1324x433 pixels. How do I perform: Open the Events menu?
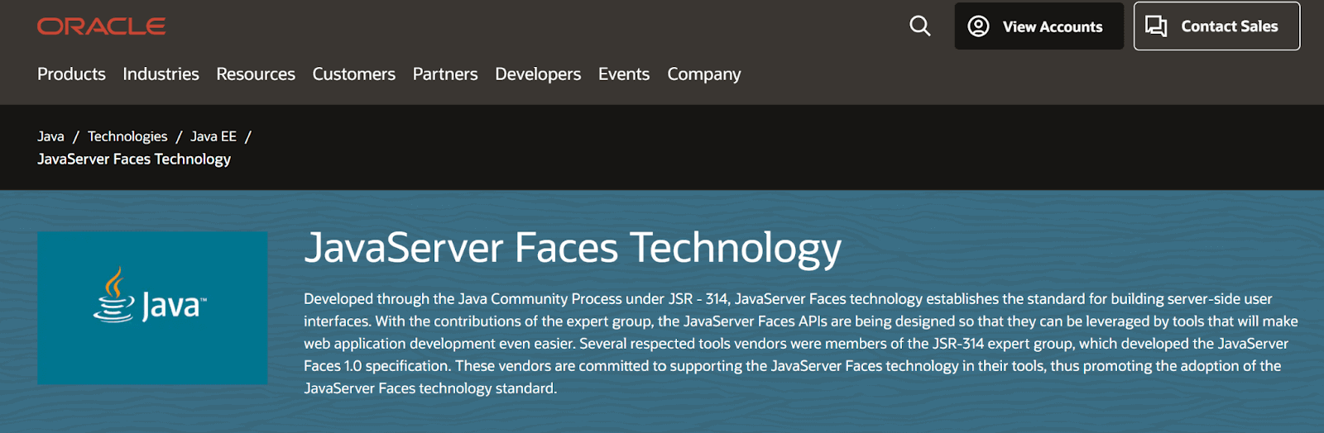[x=624, y=74]
